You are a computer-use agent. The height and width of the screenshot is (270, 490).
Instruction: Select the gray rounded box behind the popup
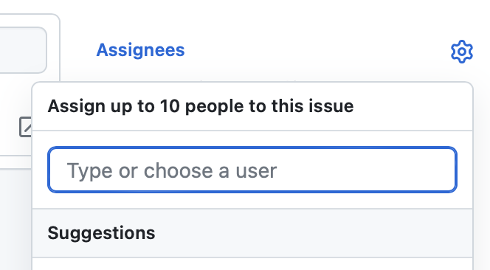coord(22,50)
